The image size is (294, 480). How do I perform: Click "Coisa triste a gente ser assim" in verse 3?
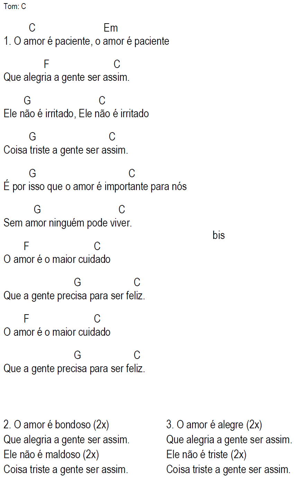[x=228, y=470]
